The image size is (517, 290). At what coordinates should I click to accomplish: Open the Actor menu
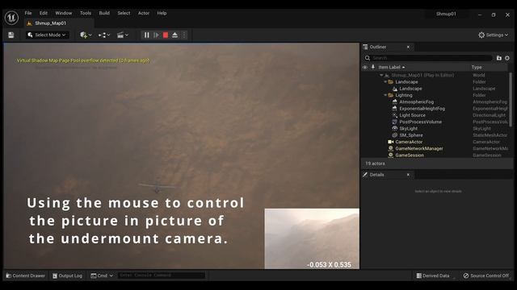(x=144, y=13)
